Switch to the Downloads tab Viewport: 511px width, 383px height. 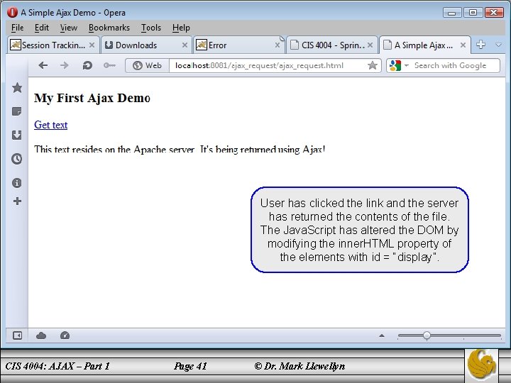click(146, 45)
